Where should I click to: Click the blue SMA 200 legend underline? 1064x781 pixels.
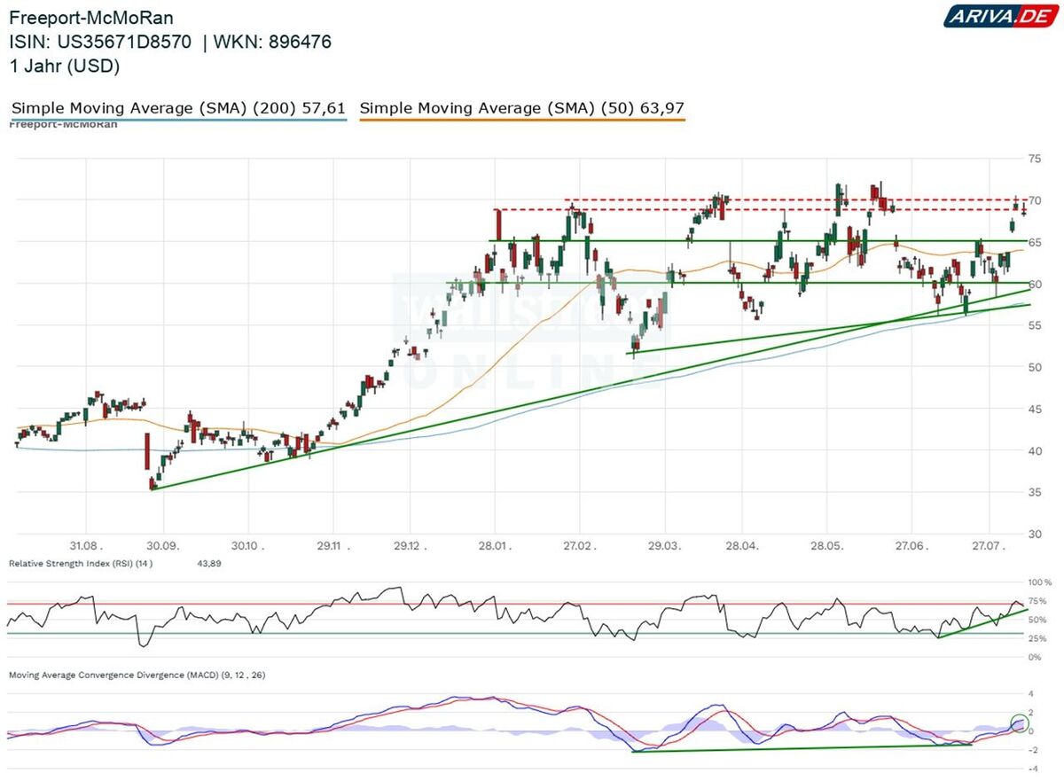tap(177, 119)
